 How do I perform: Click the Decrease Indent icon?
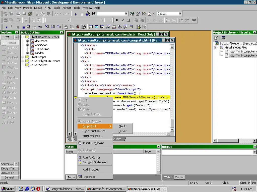coord(181,20)
